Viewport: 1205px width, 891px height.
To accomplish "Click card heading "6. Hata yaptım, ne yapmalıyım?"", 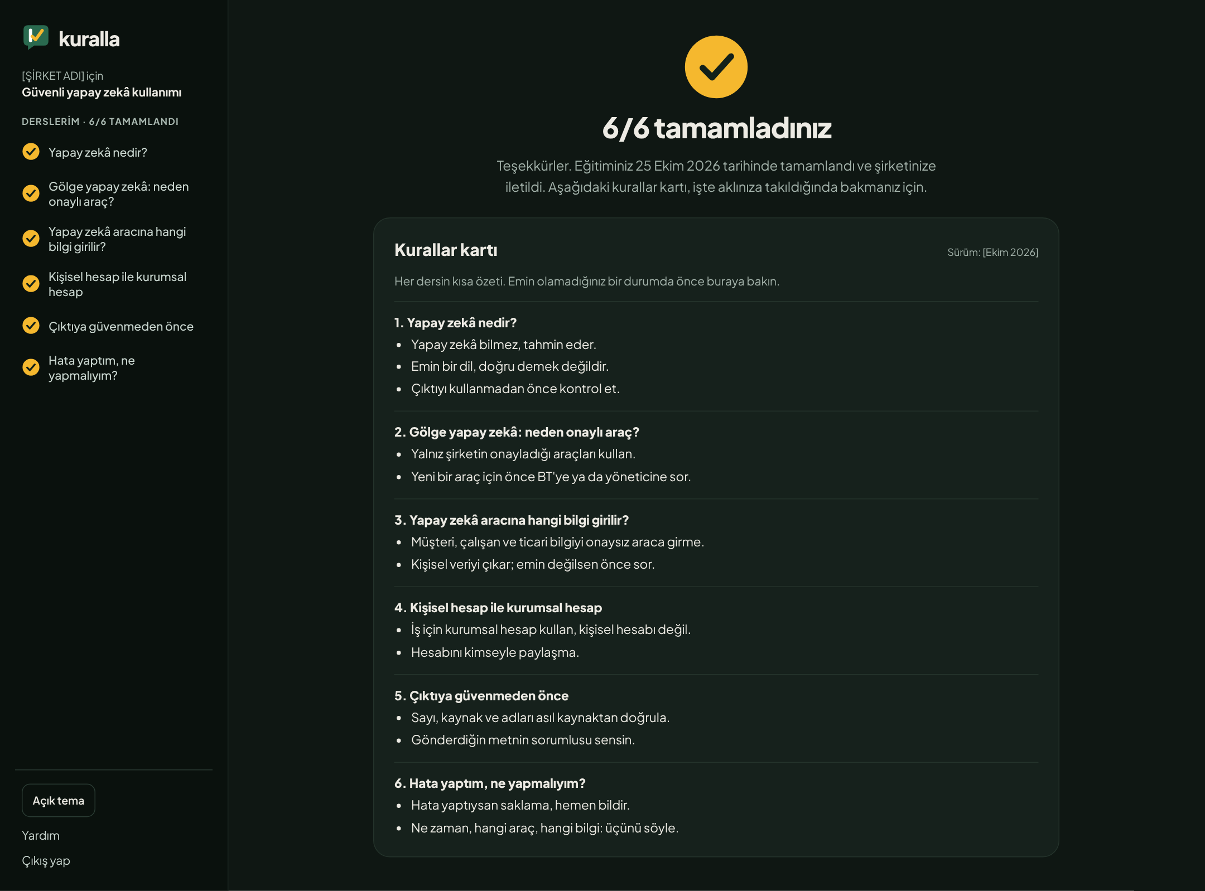I will tap(490, 783).
